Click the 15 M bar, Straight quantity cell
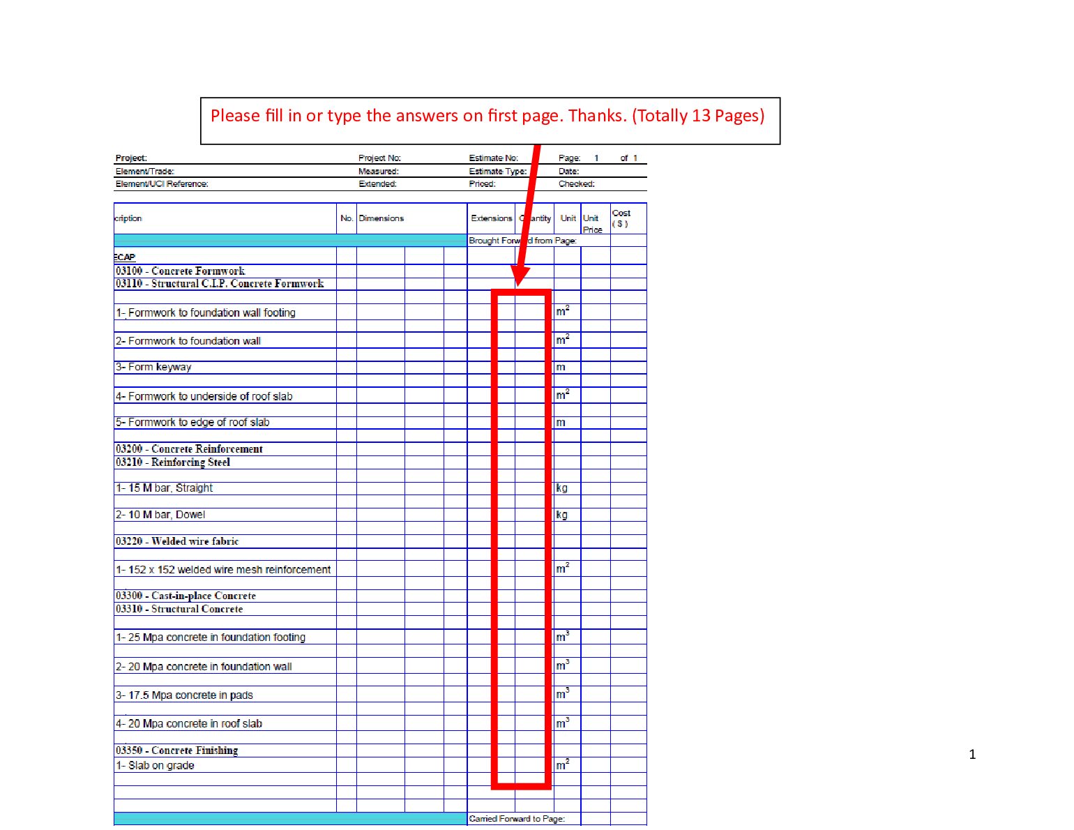 [x=534, y=488]
